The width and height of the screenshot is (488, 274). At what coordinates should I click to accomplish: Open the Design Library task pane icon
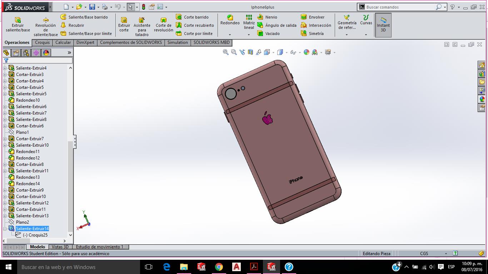(x=482, y=73)
